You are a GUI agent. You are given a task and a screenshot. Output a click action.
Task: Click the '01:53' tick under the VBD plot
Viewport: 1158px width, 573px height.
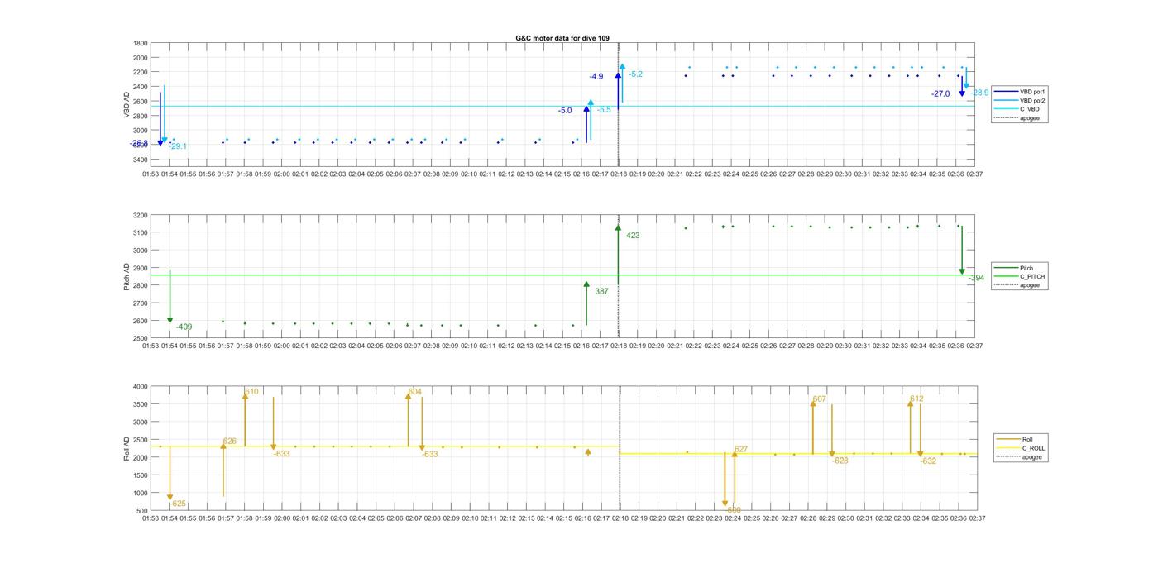(151, 174)
